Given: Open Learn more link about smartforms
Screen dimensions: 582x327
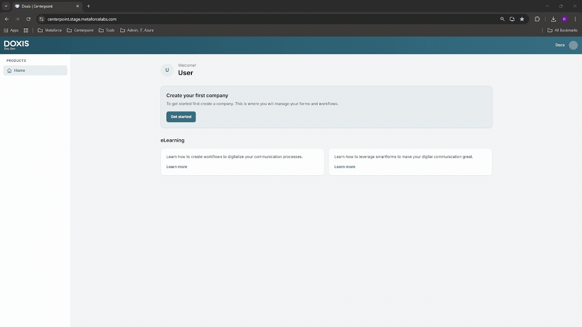Looking at the screenshot, I should 345,167.
